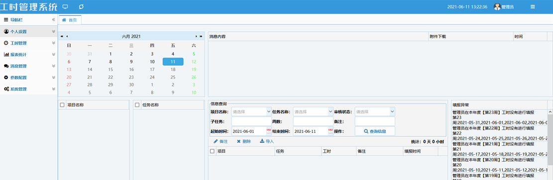Click the 系统管理 gears icon

coord(6,89)
